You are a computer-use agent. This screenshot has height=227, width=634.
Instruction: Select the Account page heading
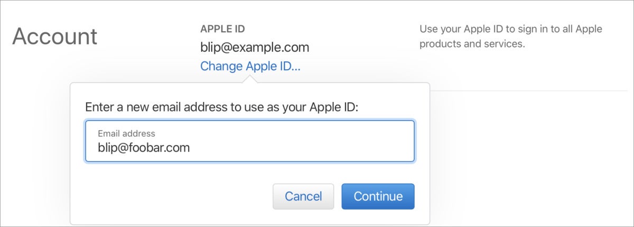click(55, 36)
